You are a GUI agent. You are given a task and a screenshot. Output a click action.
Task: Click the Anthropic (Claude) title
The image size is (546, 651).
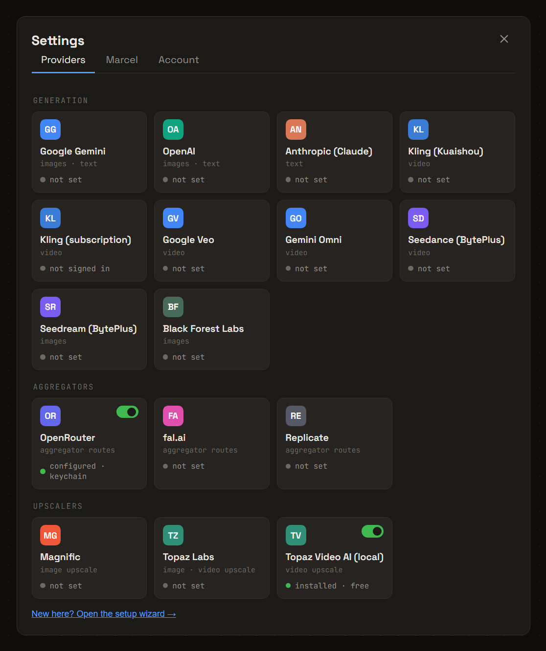point(329,152)
